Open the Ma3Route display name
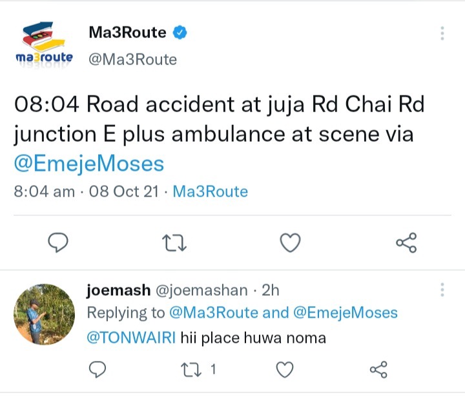 coord(127,32)
